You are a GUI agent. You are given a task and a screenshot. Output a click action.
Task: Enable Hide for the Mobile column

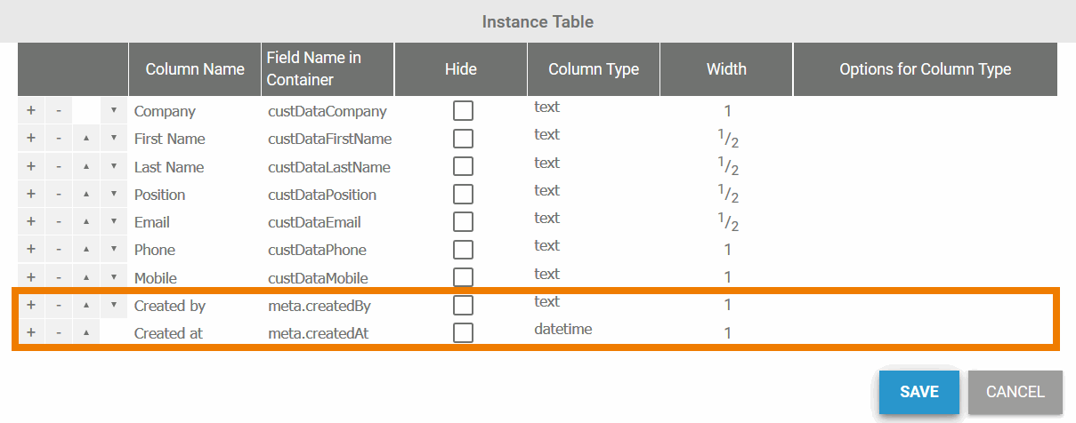click(463, 277)
